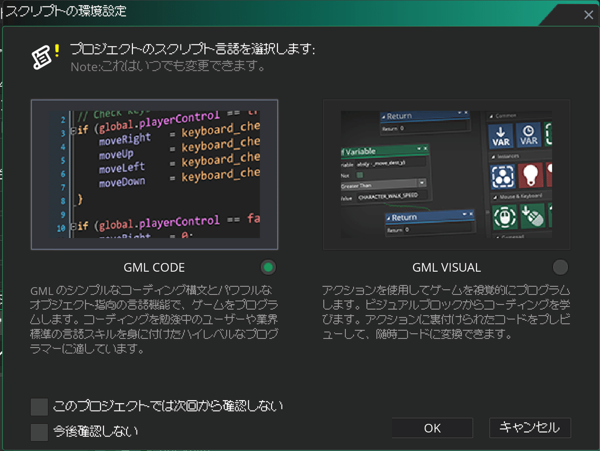The width and height of the screenshot is (600, 451).
Task: Click the CHARACTER_WALK_SPEED value field in the preview
Action: (x=388, y=196)
